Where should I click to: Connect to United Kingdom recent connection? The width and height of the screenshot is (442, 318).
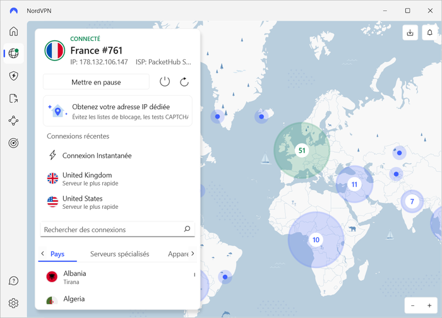tap(117, 179)
